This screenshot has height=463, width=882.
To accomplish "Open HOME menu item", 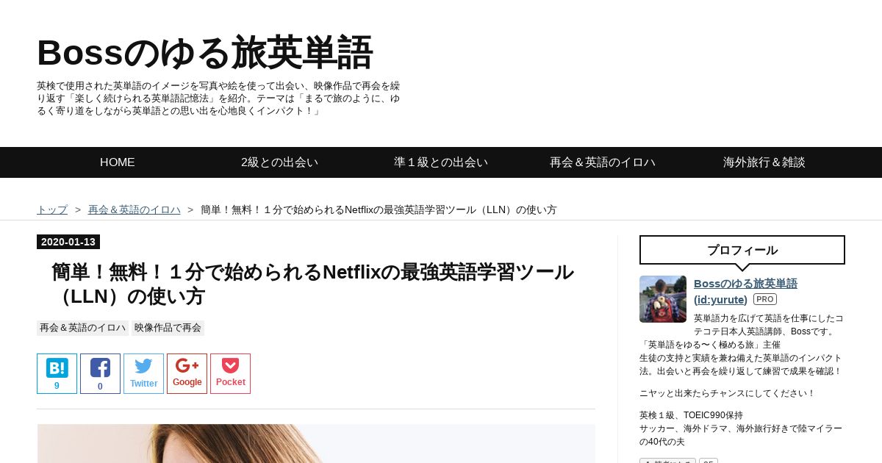I will tap(118, 162).
